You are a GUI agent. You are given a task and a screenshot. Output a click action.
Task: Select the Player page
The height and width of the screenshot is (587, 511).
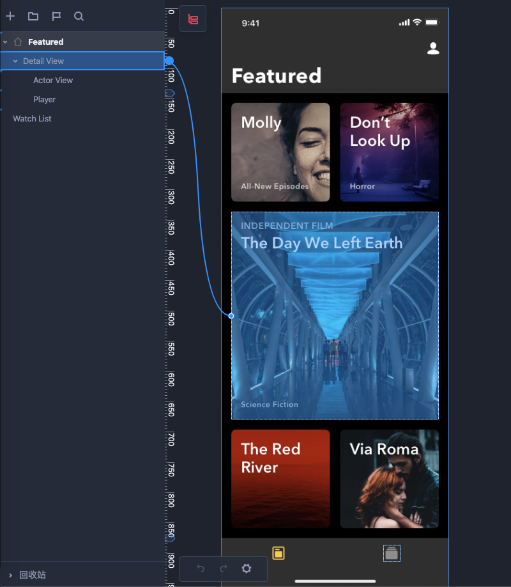pos(45,100)
